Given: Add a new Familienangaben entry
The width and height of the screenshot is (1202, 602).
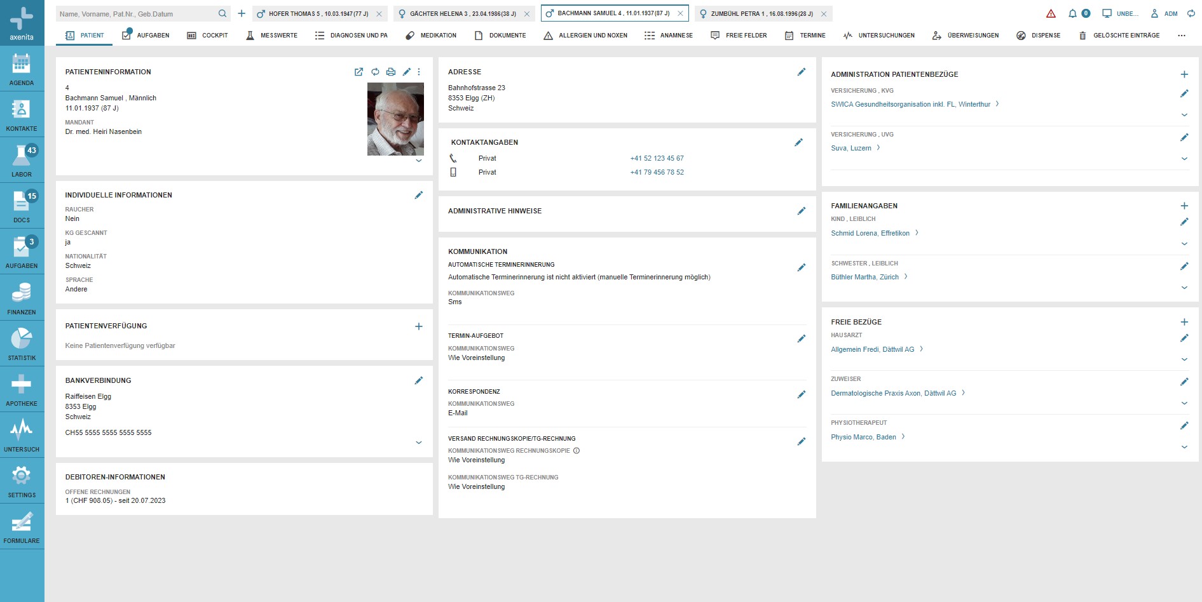Looking at the screenshot, I should (1184, 206).
